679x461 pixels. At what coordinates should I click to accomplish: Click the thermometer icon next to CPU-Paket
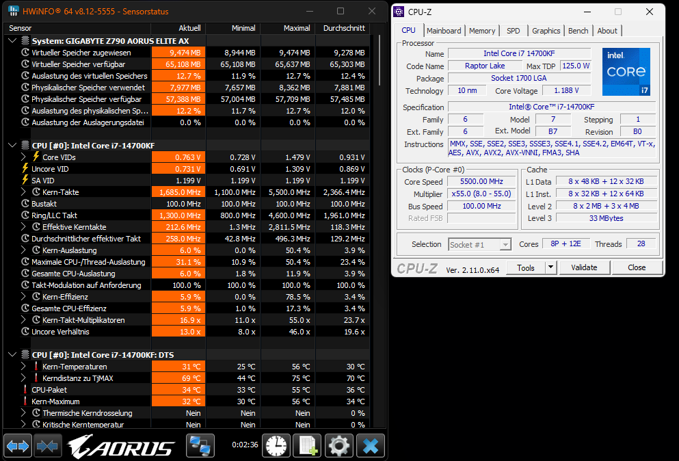[x=25, y=389]
